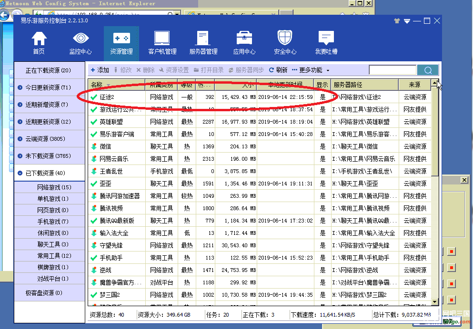Click download icon of 腾讯视频 row
Screen dimensions: 473x329
[x=94, y=208]
